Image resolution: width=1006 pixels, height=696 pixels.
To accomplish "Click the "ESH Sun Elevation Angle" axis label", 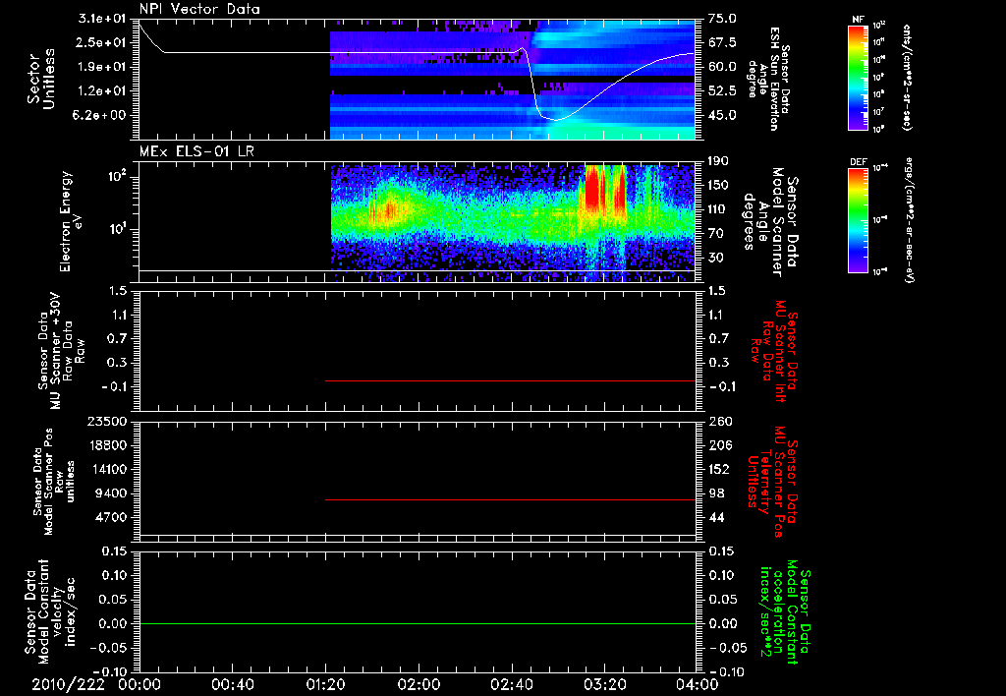I will (769, 79).
